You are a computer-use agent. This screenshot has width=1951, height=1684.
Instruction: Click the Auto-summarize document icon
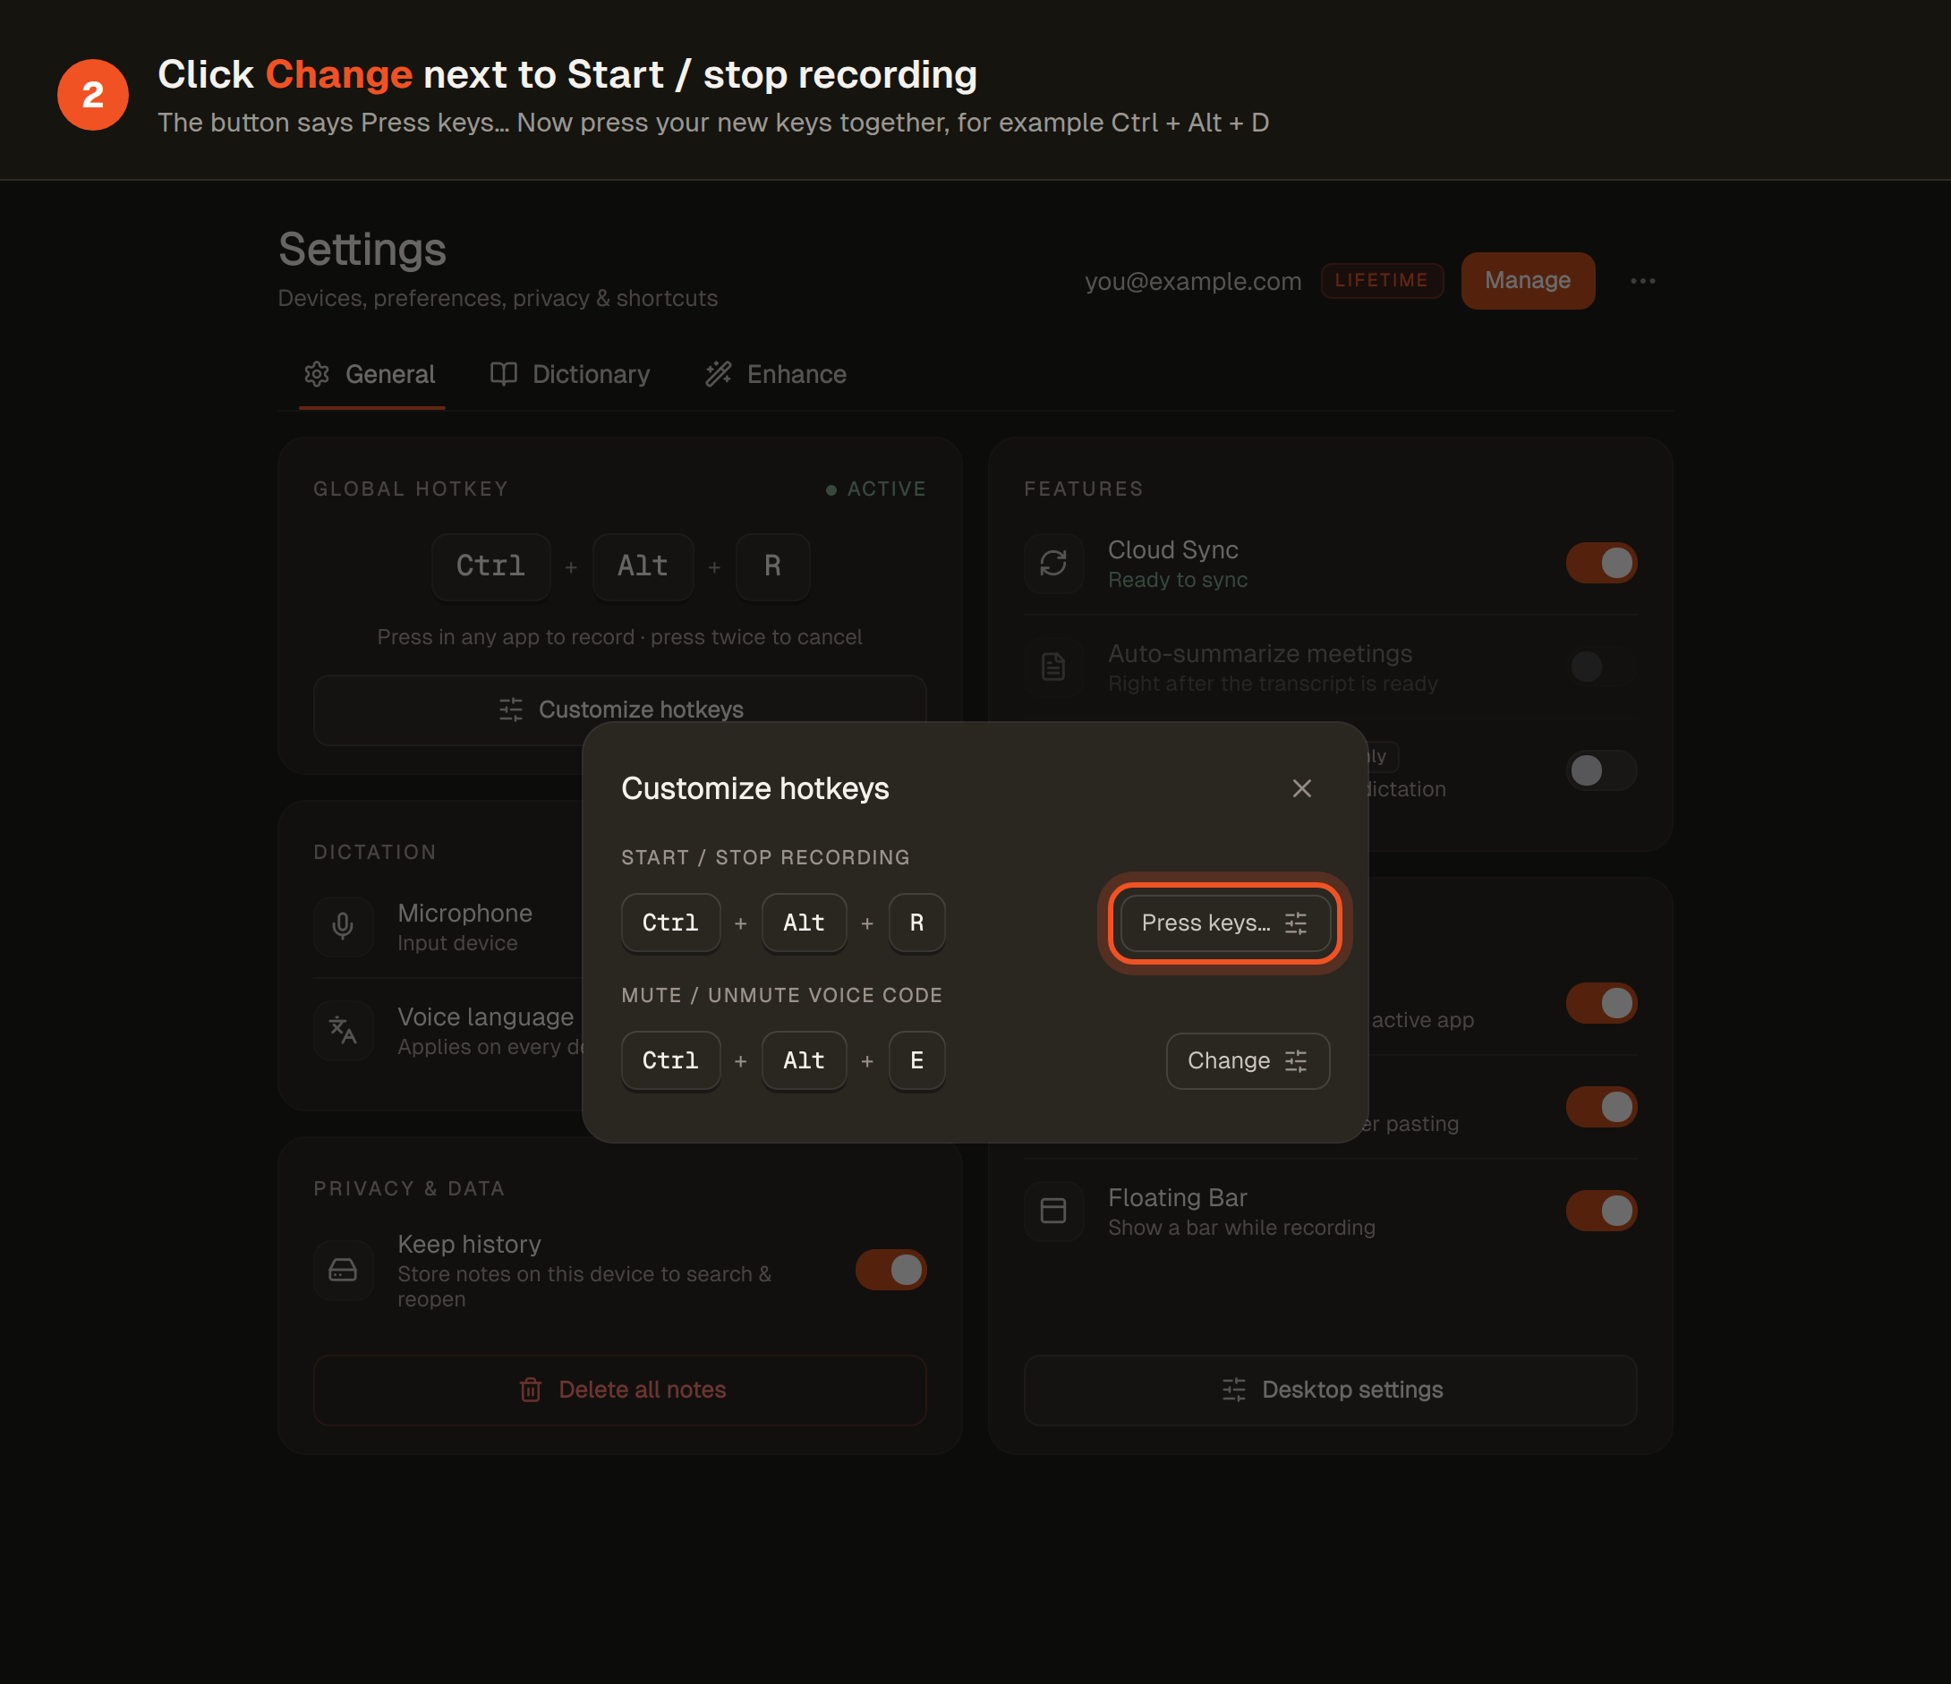(x=1053, y=667)
